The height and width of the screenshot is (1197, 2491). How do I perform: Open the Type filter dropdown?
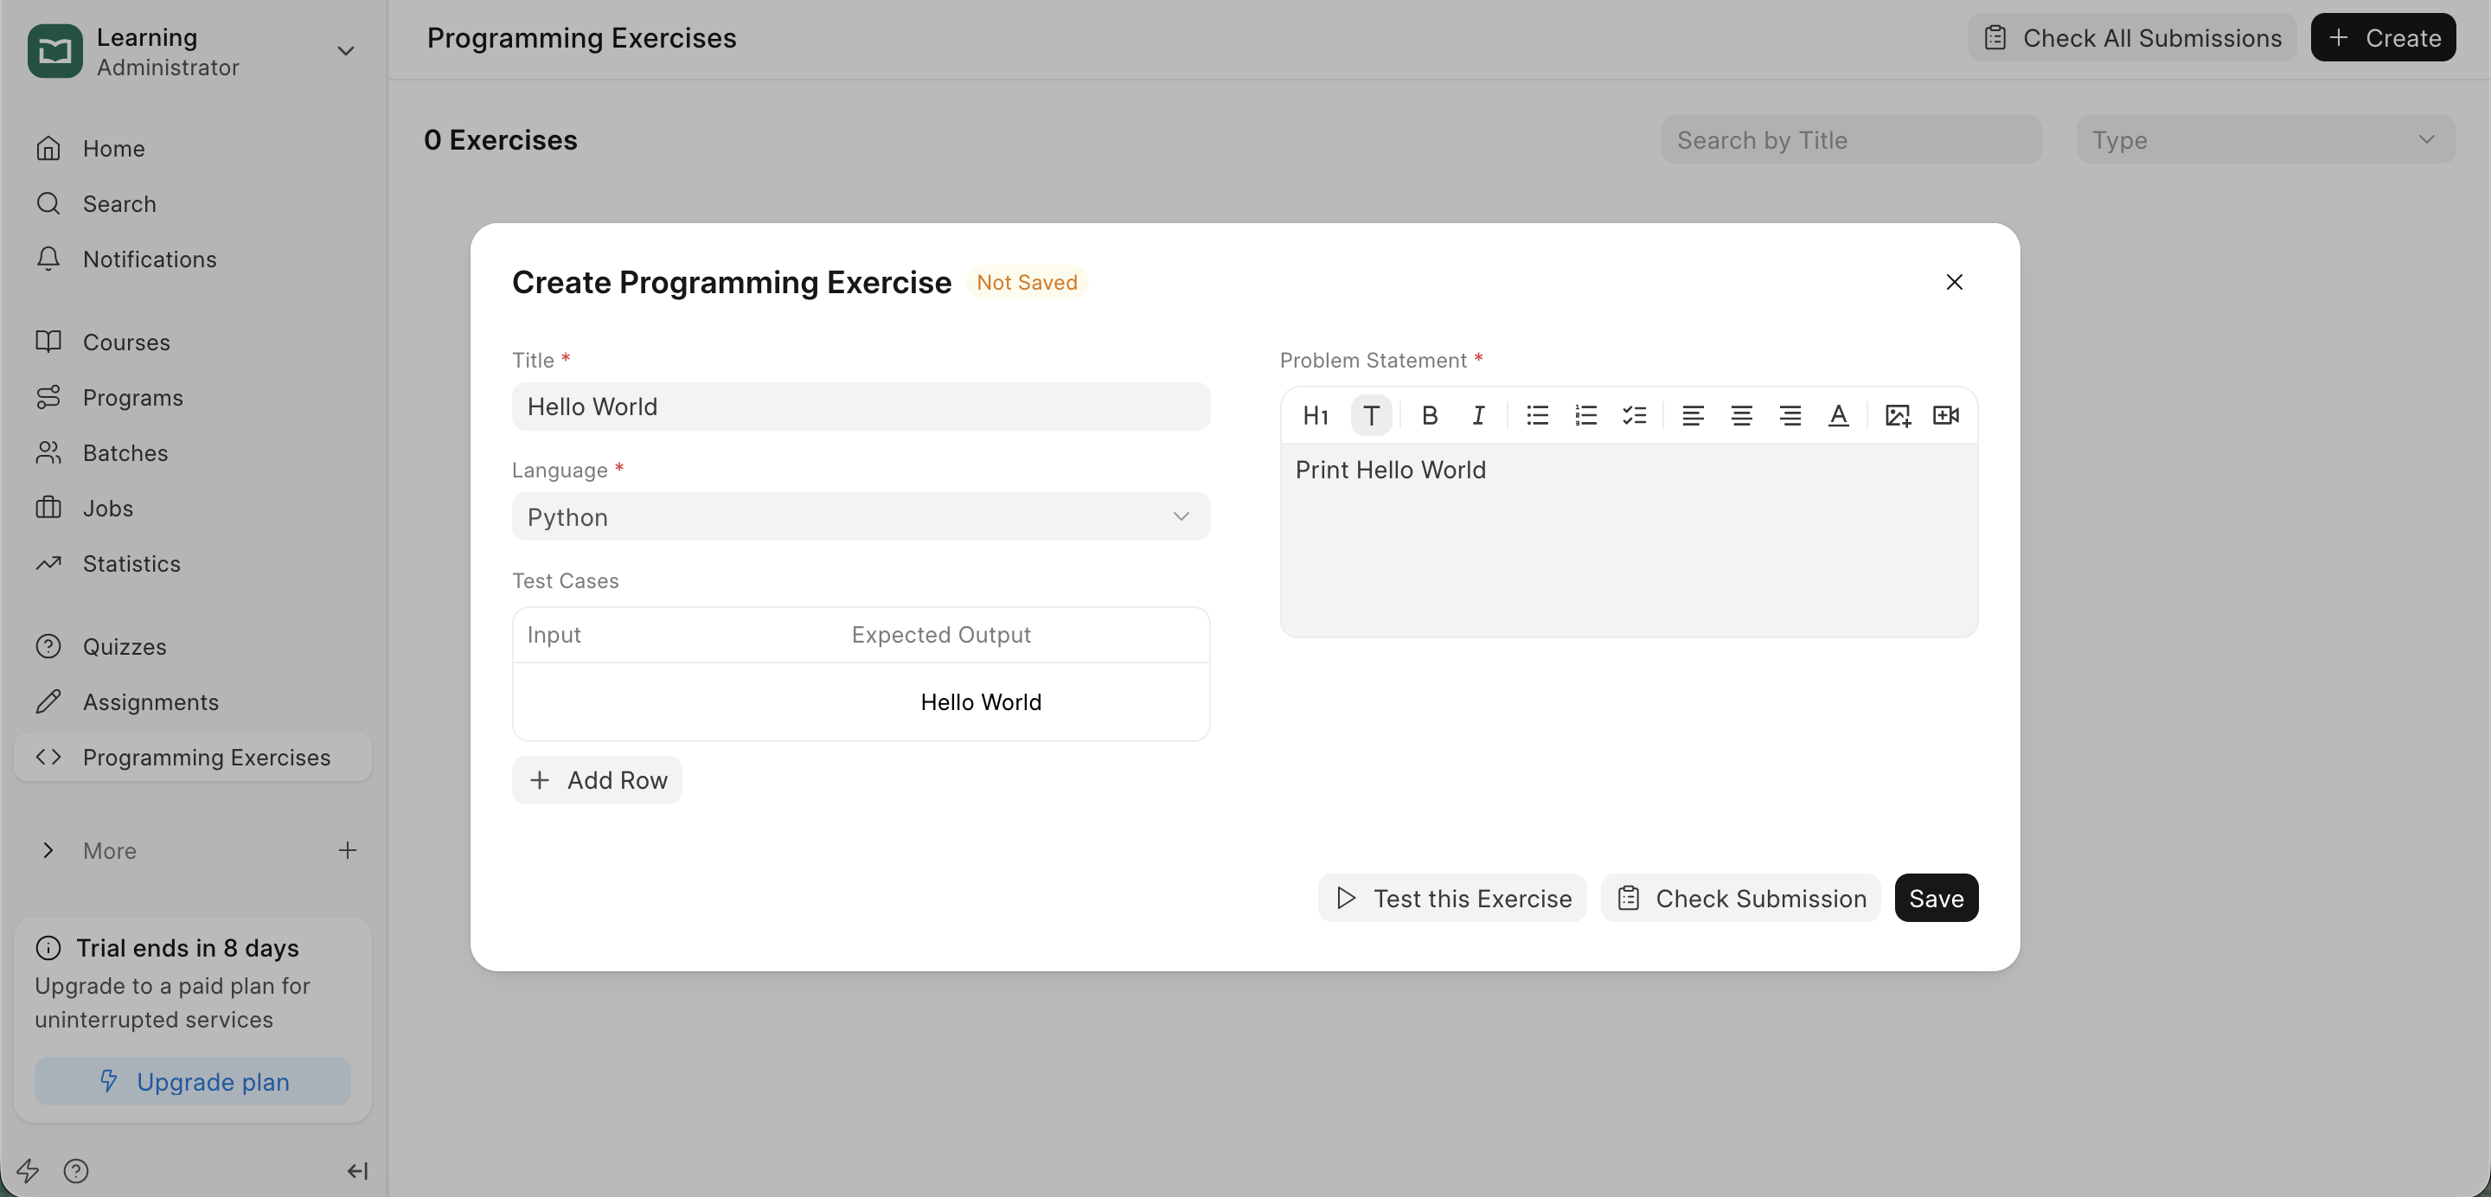2264,140
